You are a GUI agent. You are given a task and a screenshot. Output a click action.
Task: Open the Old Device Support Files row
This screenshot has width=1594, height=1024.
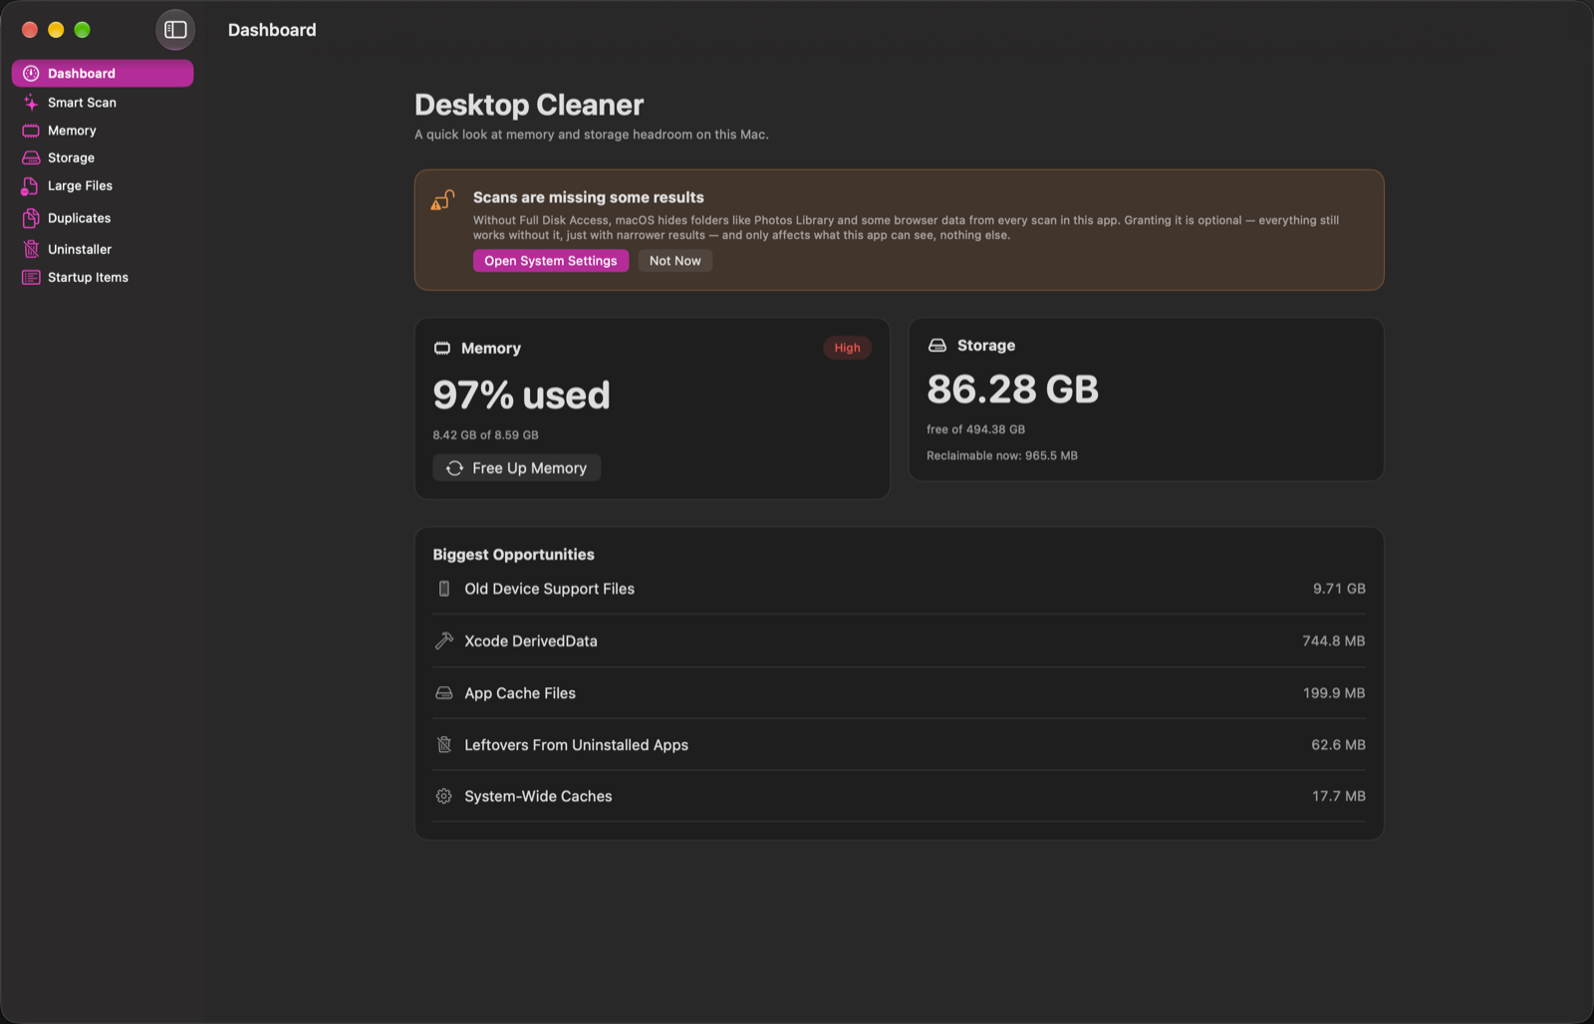(x=900, y=589)
